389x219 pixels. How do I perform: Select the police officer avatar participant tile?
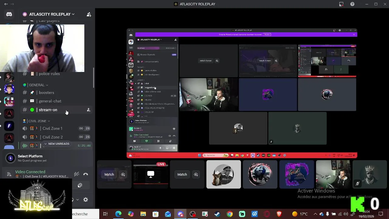pyautogui.click(x=224, y=174)
